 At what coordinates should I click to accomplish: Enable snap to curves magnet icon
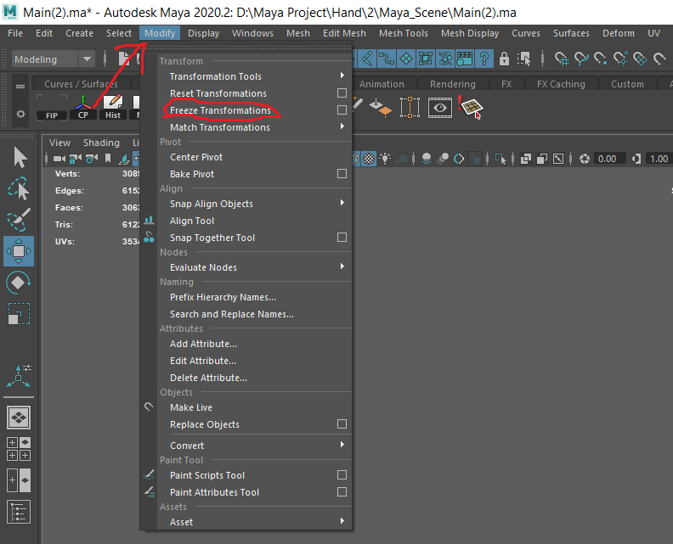[581, 59]
